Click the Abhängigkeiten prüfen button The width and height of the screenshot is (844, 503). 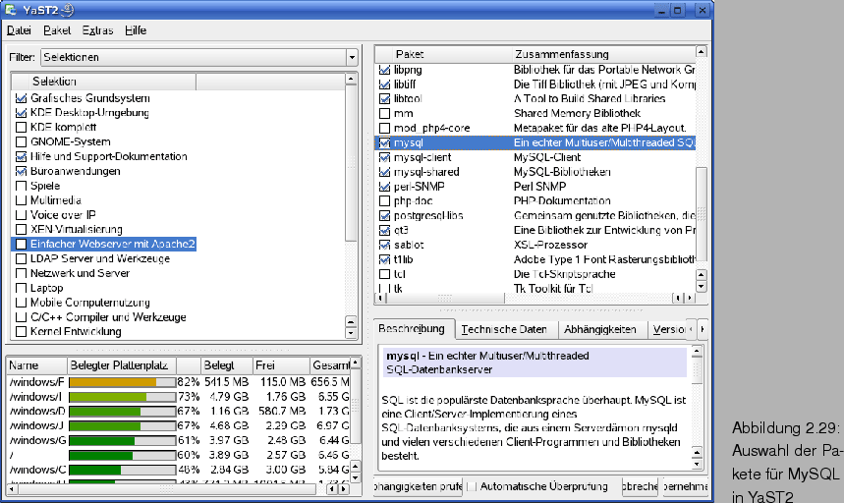click(419, 486)
